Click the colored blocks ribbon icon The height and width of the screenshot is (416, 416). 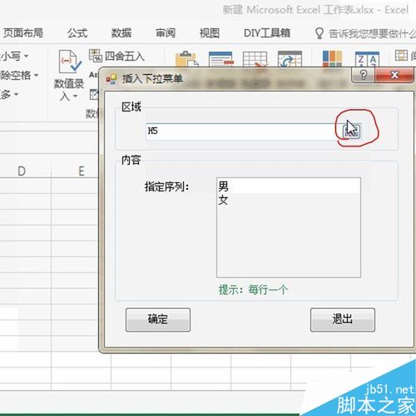332,58
